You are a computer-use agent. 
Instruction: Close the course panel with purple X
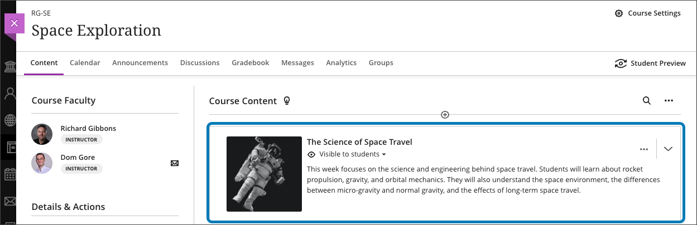tap(15, 23)
